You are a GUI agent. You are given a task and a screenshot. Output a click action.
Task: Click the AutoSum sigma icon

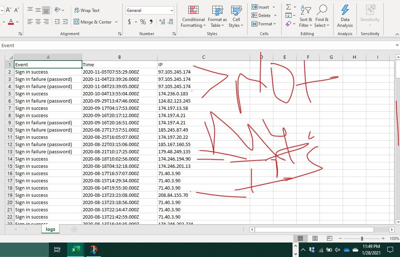click(289, 7)
